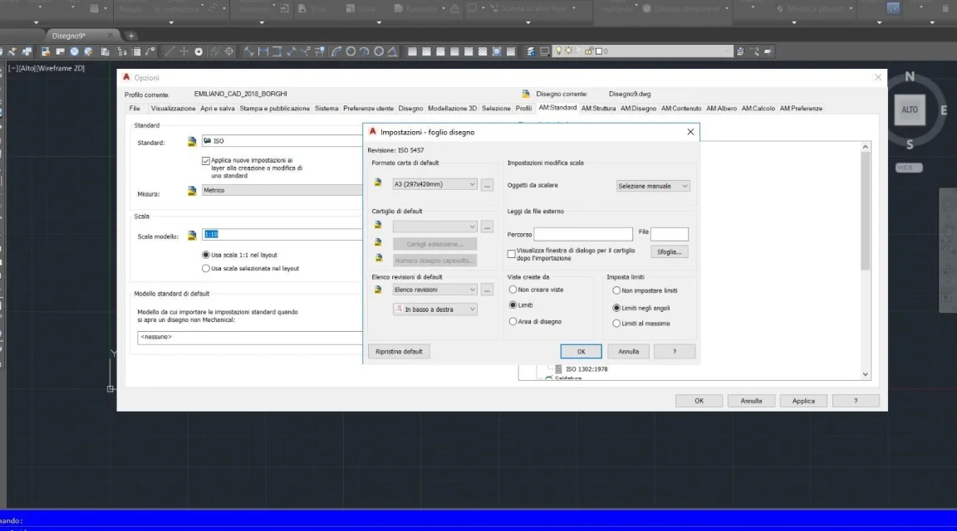Click the drawing icon beside Elenco revisioni dropdown

tap(379, 290)
